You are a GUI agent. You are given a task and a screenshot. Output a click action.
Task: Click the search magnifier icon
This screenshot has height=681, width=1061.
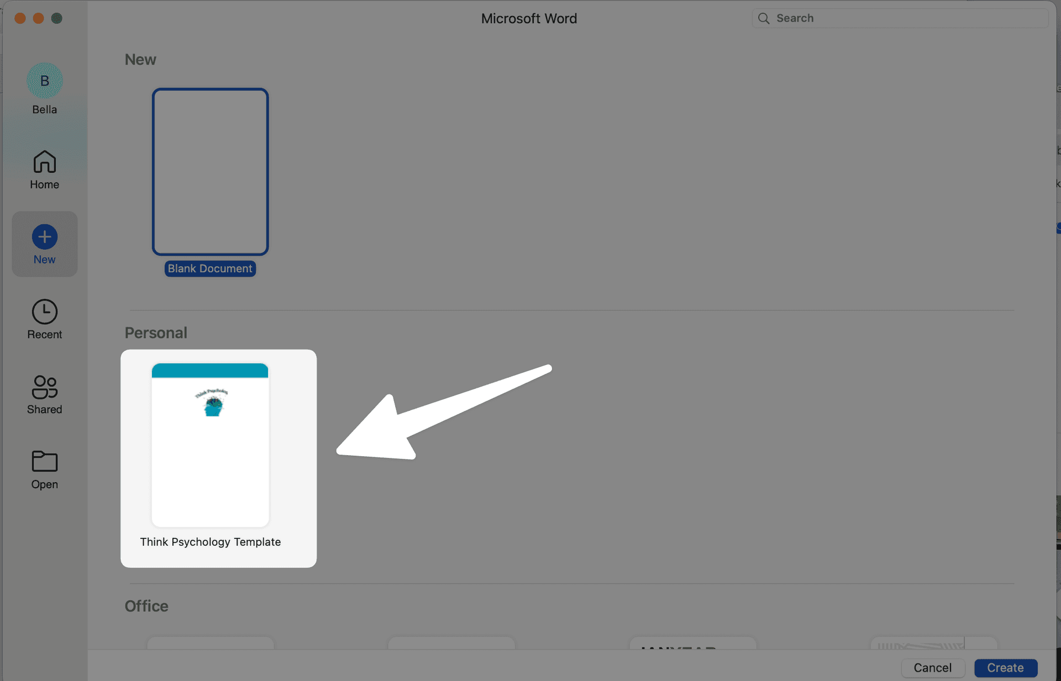click(x=764, y=18)
